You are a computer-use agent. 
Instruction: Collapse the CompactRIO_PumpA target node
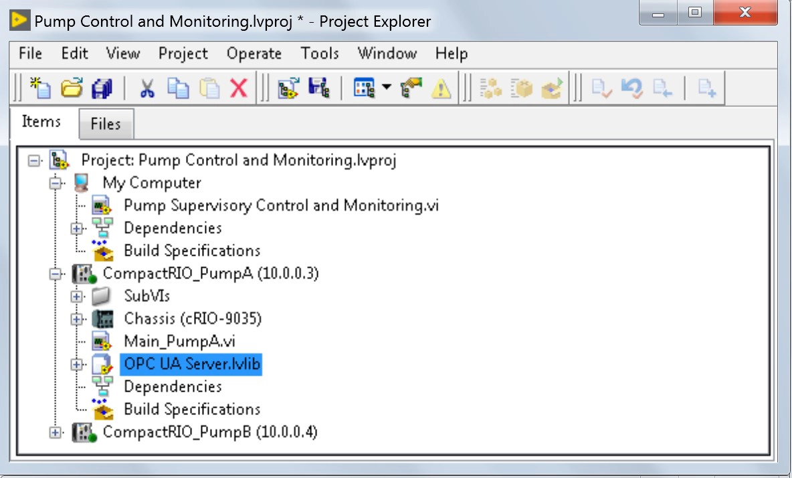click(x=55, y=274)
